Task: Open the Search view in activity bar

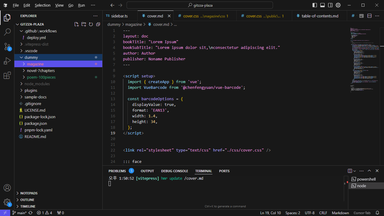Action: click(x=7, y=32)
